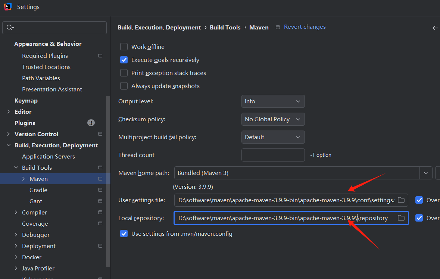
Task: Click the Plugins update count badge
Action: click(x=91, y=123)
